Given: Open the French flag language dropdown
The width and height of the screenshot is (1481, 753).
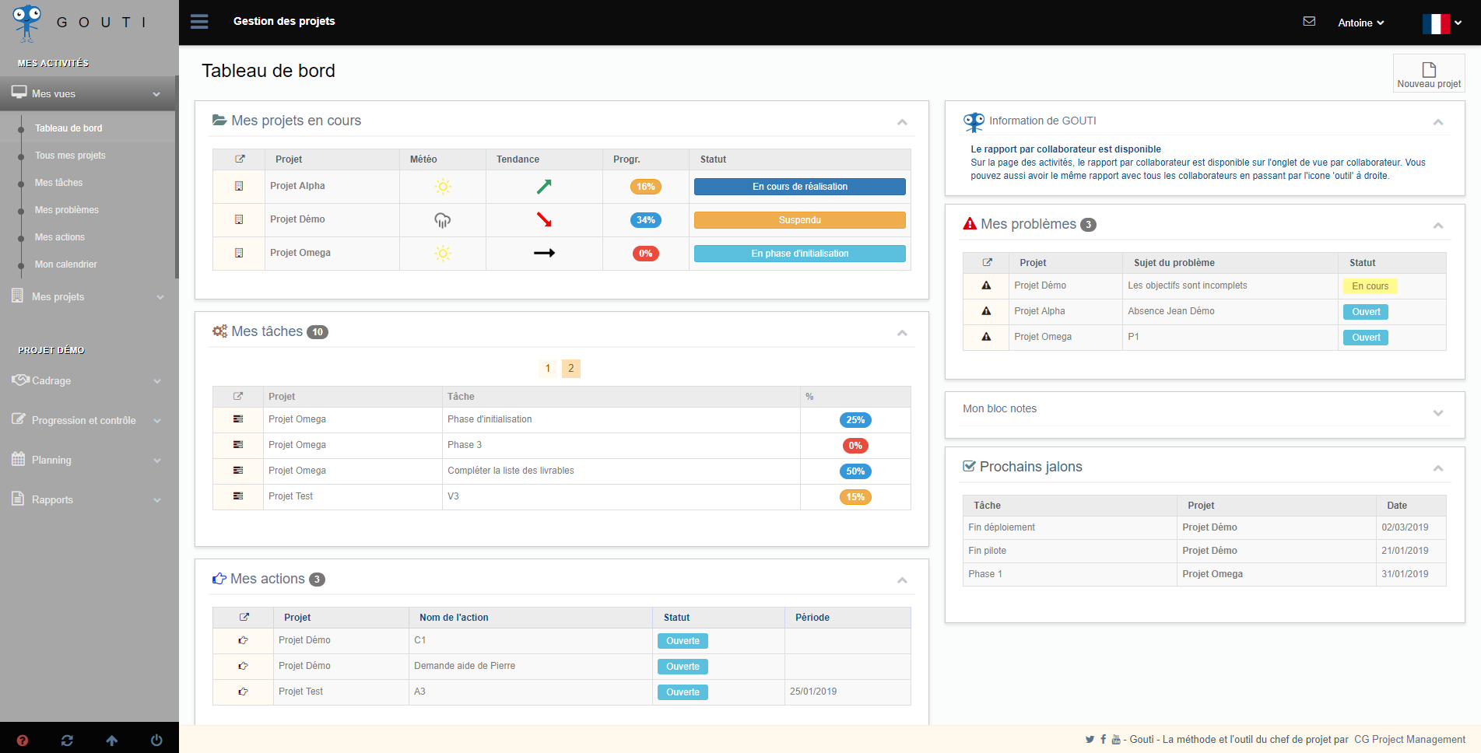Looking at the screenshot, I should tap(1442, 23).
